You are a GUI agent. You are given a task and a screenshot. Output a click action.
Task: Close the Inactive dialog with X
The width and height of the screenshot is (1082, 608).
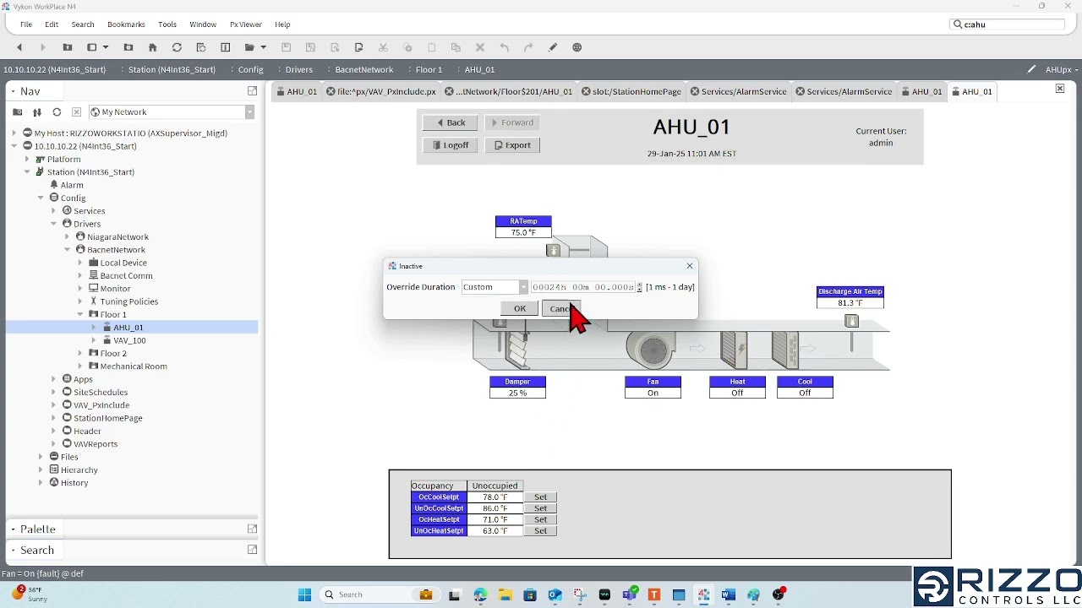click(690, 266)
